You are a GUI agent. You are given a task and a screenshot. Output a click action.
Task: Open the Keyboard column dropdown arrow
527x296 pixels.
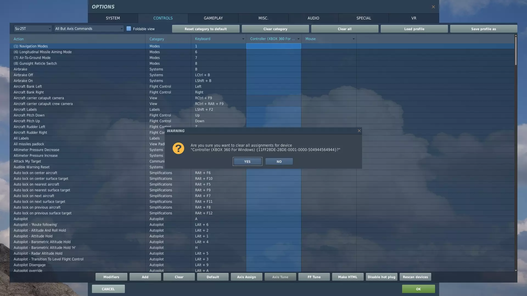click(x=243, y=39)
